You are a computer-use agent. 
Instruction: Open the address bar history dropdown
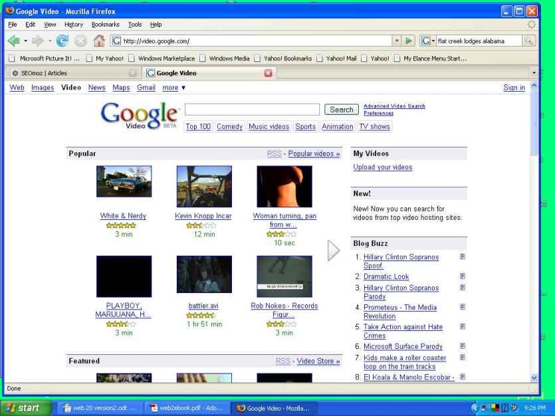(397, 41)
